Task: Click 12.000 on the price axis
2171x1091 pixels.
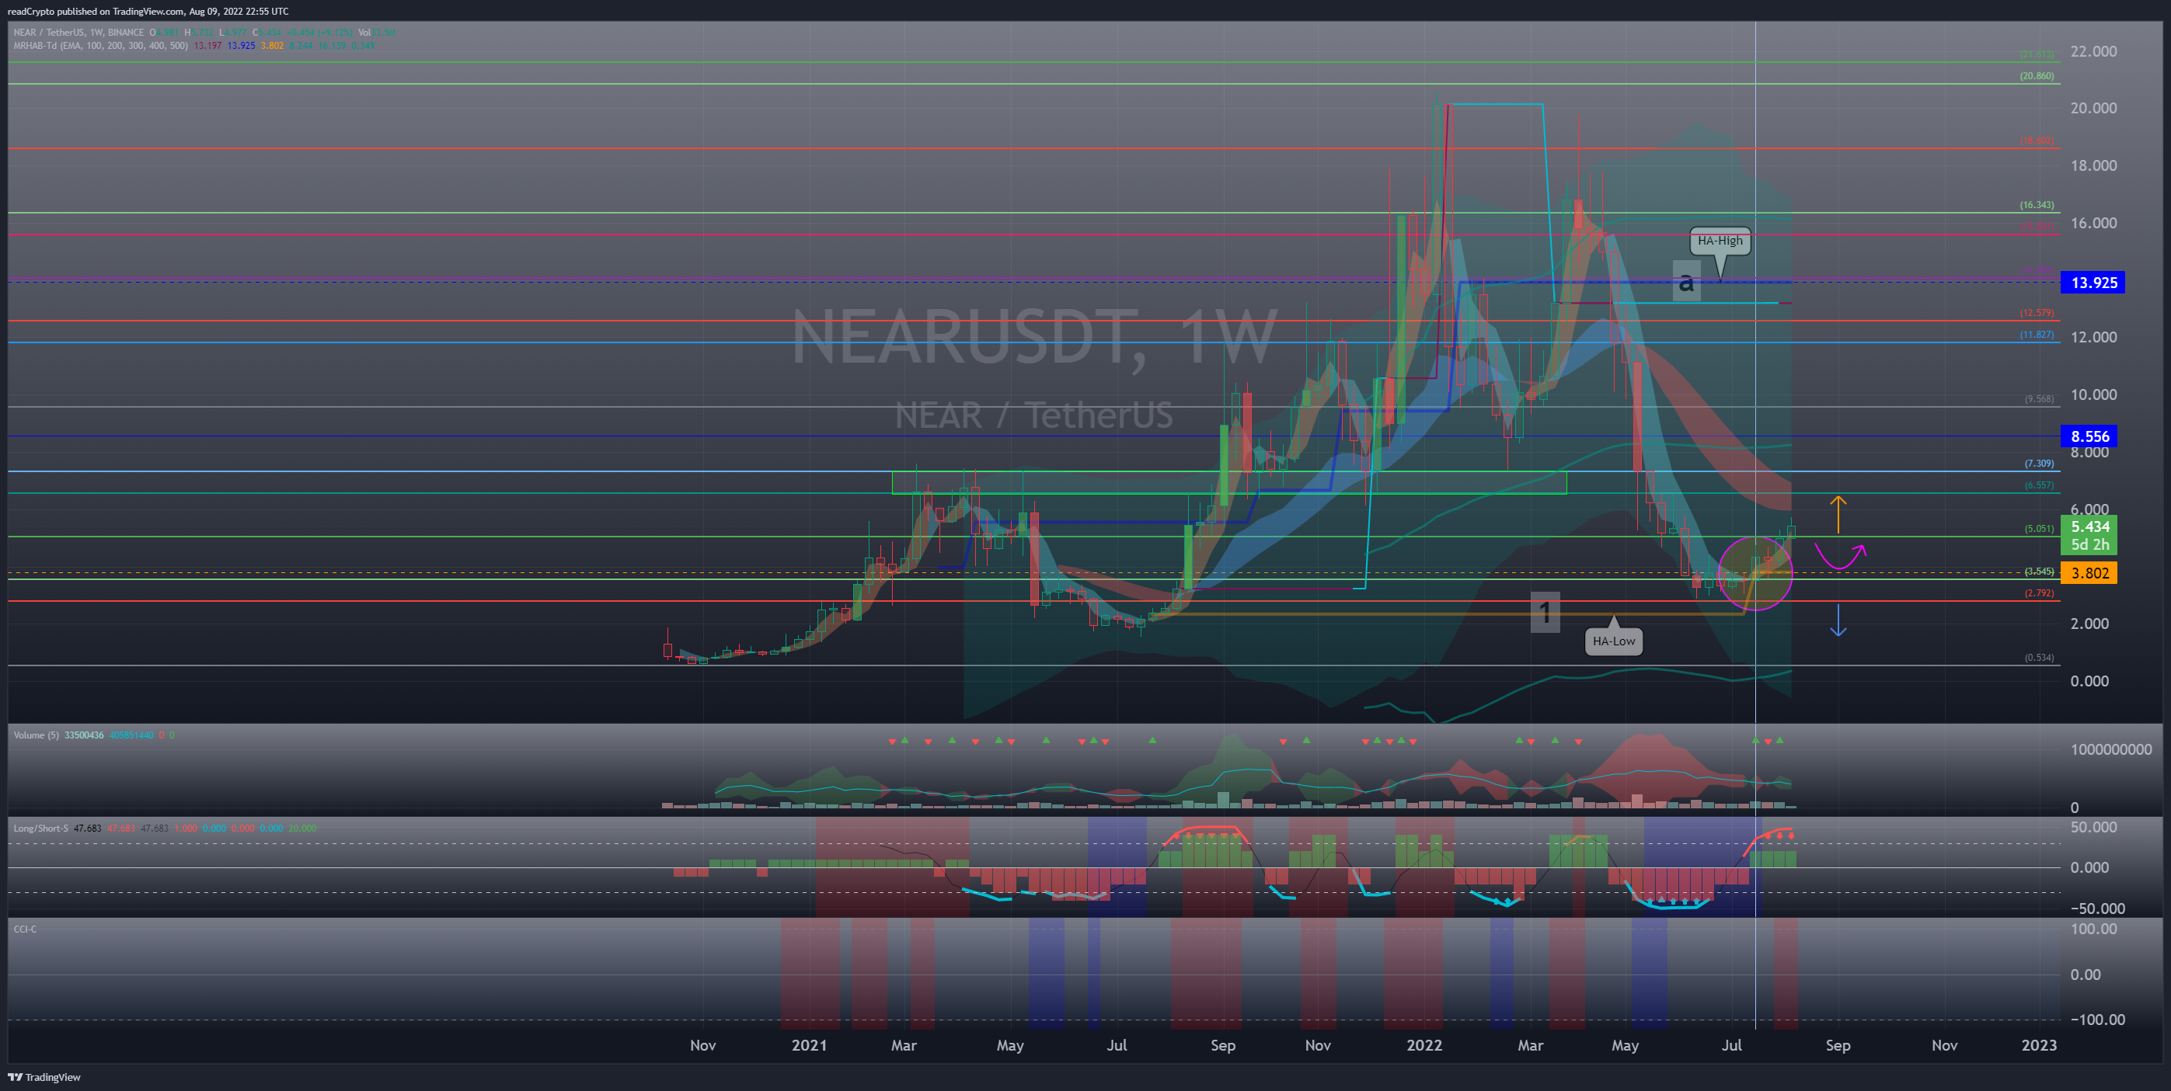Action: [x=2093, y=337]
